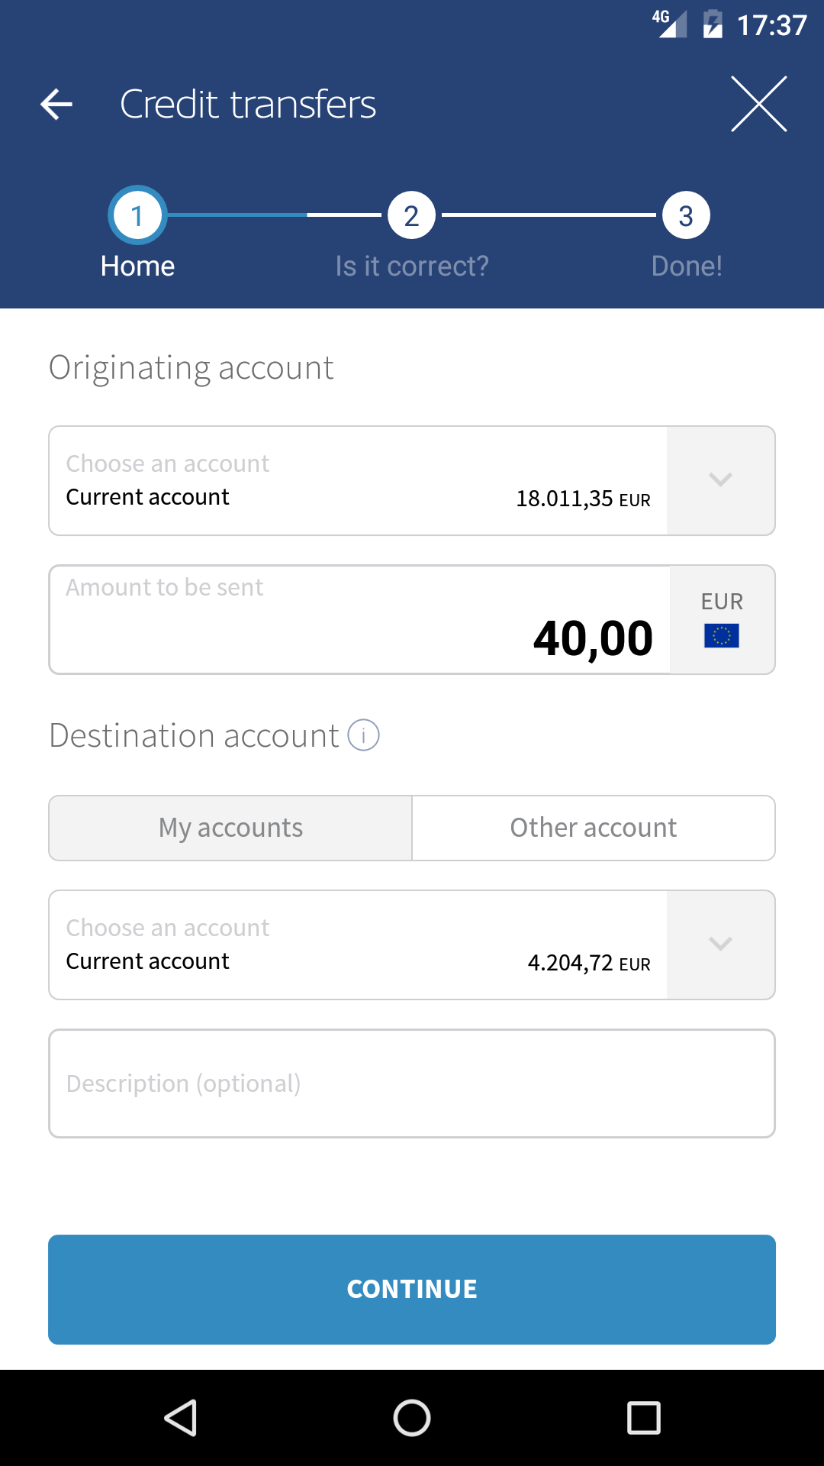
Task: Go to step 1 Home
Action: pyautogui.click(x=137, y=216)
